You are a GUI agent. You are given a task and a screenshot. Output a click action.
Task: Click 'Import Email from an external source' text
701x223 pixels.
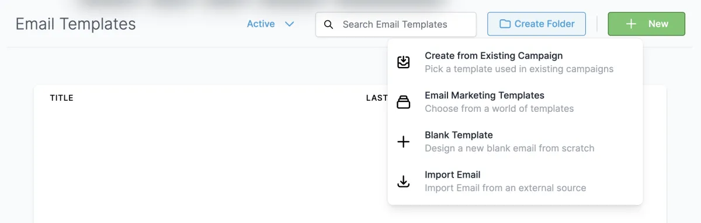point(505,187)
